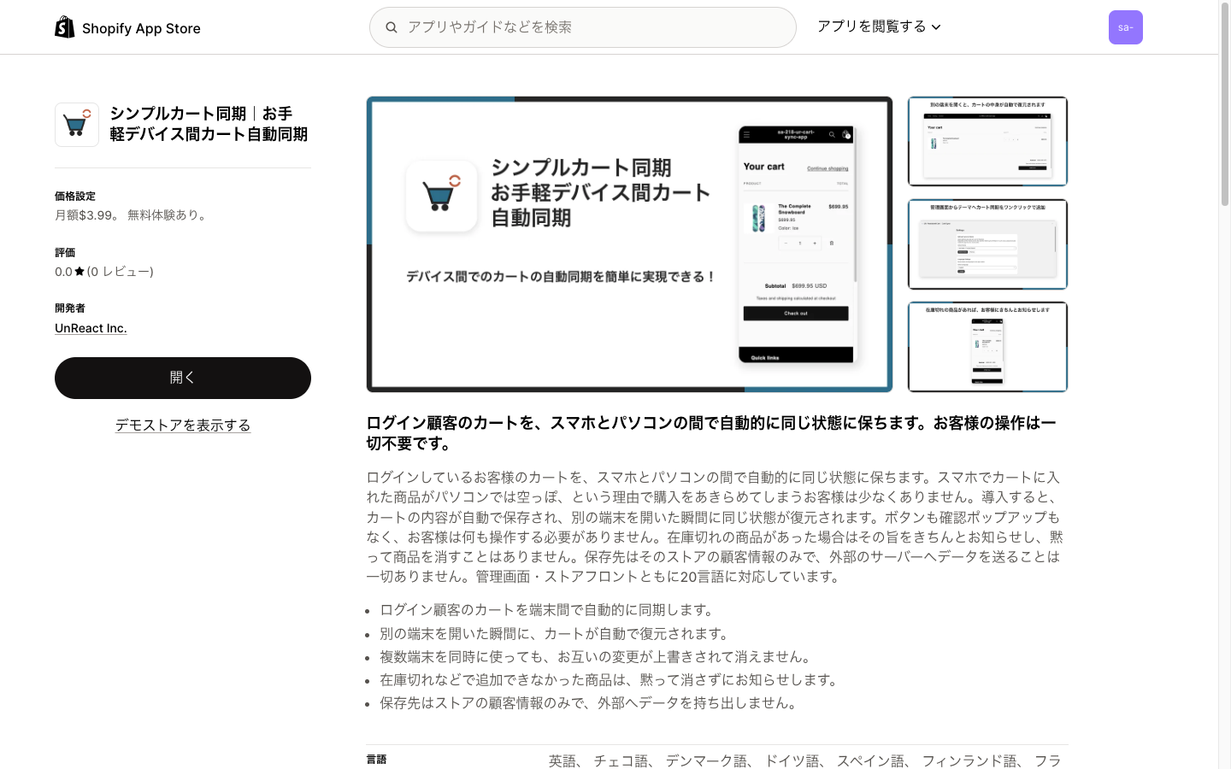Click the Shopify App Store title text
The width and height of the screenshot is (1231, 769).
(141, 28)
